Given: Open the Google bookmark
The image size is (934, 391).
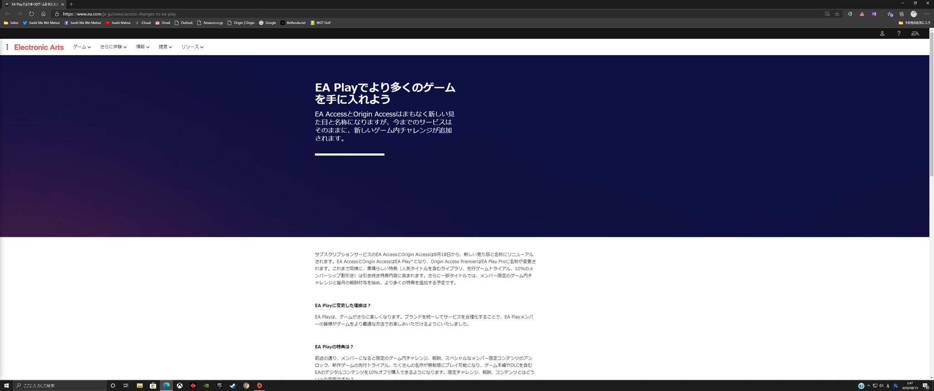Looking at the screenshot, I should 267,22.
